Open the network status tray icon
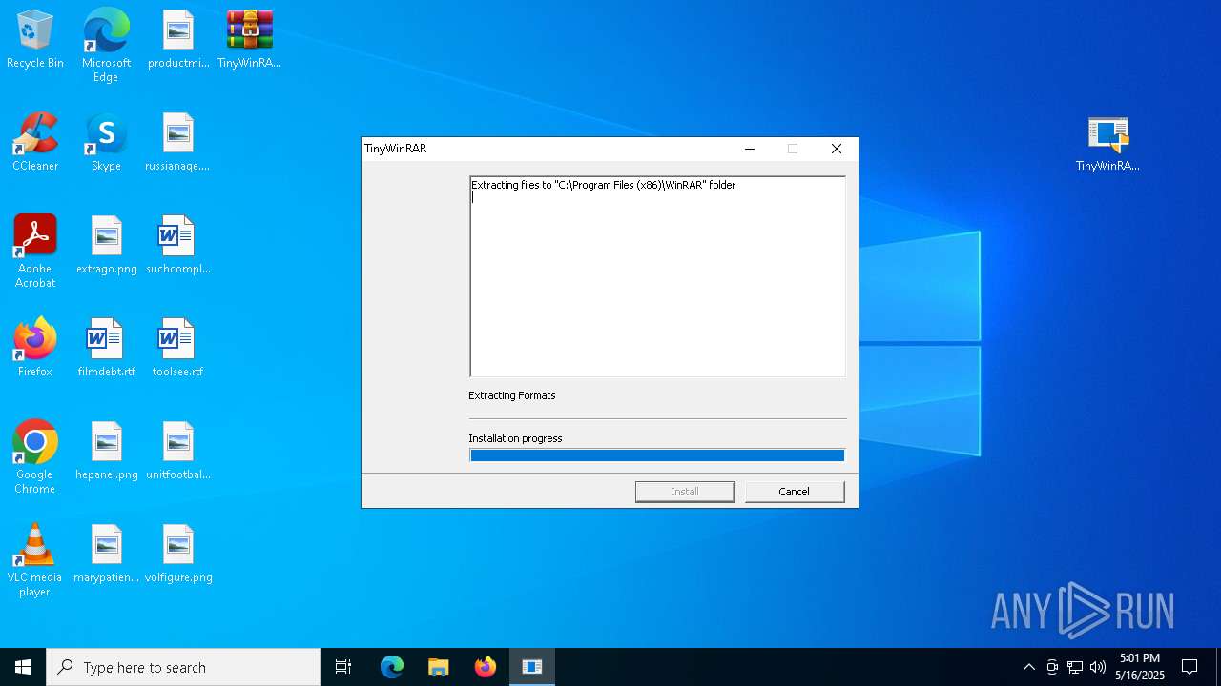Viewport: 1221px width, 686px height. [x=1075, y=667]
